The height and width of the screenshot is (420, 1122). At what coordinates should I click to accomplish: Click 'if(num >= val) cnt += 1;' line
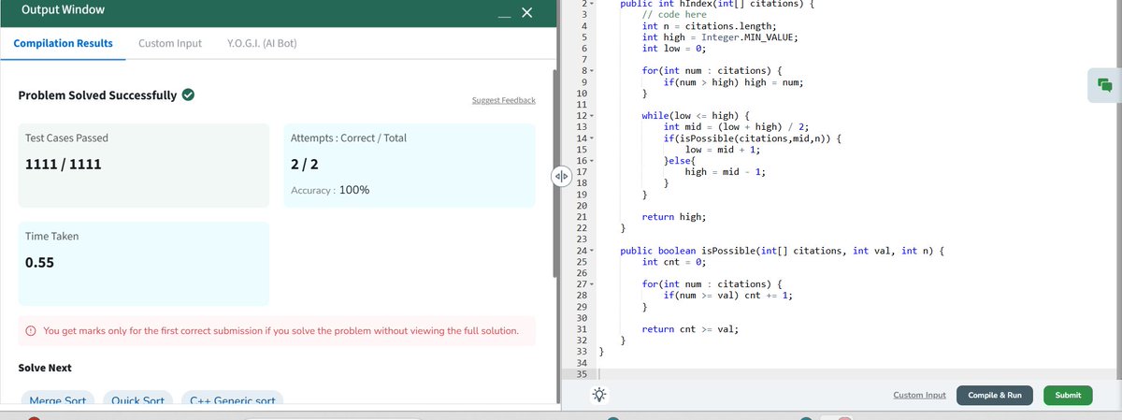coord(728,296)
